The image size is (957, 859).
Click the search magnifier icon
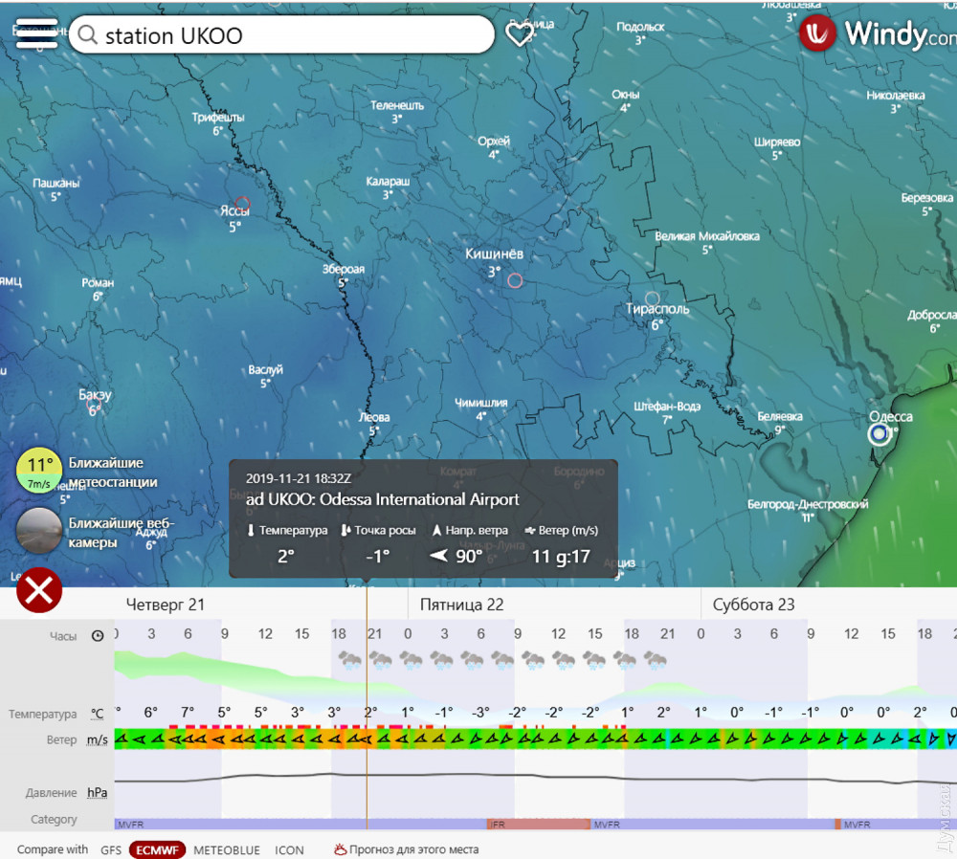tap(88, 35)
